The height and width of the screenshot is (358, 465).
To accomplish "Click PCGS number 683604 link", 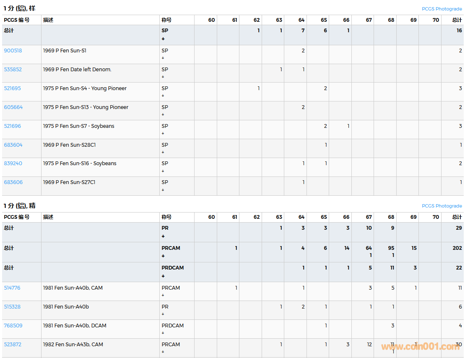I will [13, 145].
